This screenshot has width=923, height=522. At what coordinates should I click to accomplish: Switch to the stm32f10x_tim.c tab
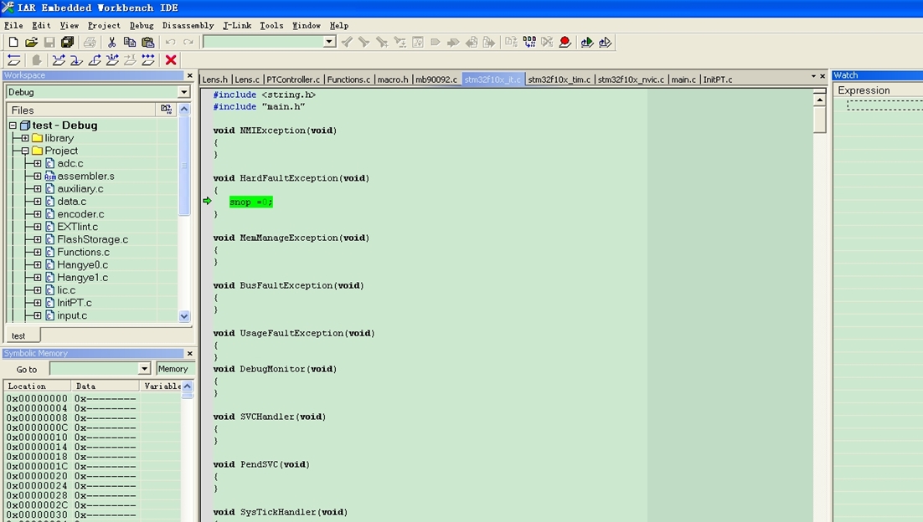[559, 79]
